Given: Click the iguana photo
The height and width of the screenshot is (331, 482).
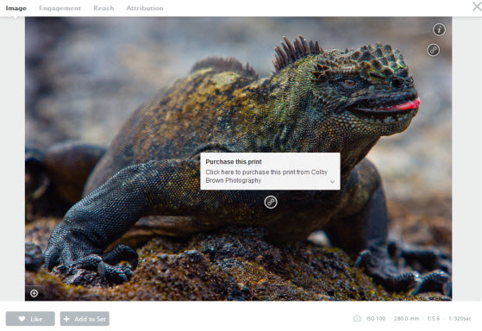Looking at the screenshot, I should (238, 159).
